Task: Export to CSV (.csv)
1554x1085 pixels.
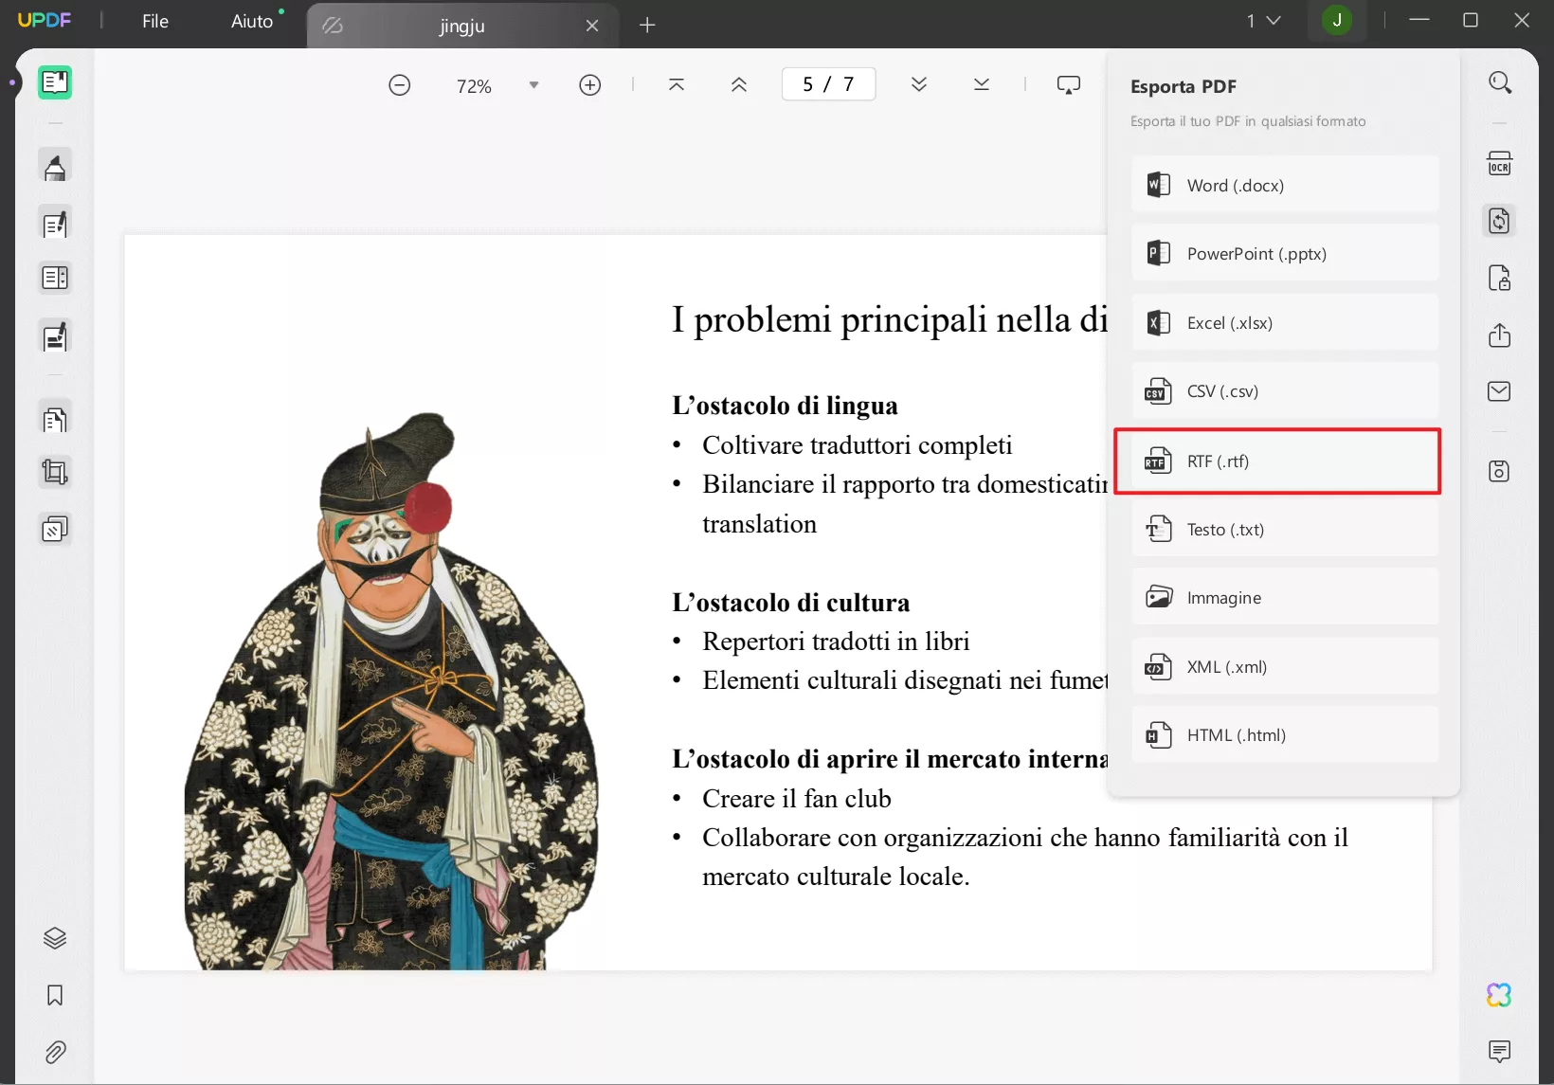Action: pyautogui.click(x=1285, y=390)
